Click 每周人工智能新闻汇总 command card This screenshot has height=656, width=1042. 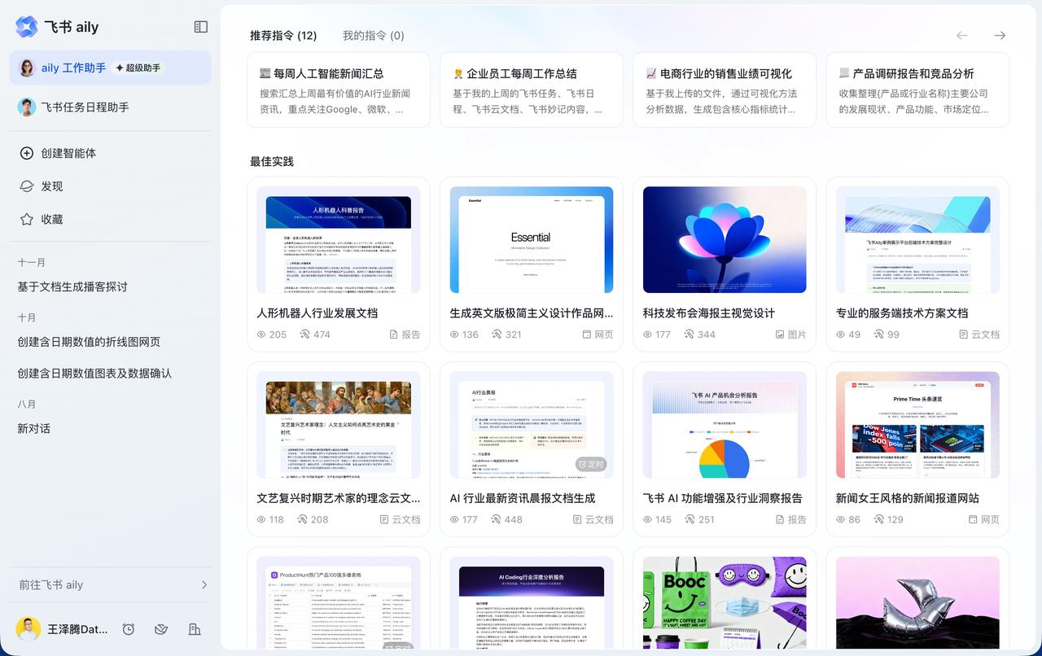tap(338, 90)
